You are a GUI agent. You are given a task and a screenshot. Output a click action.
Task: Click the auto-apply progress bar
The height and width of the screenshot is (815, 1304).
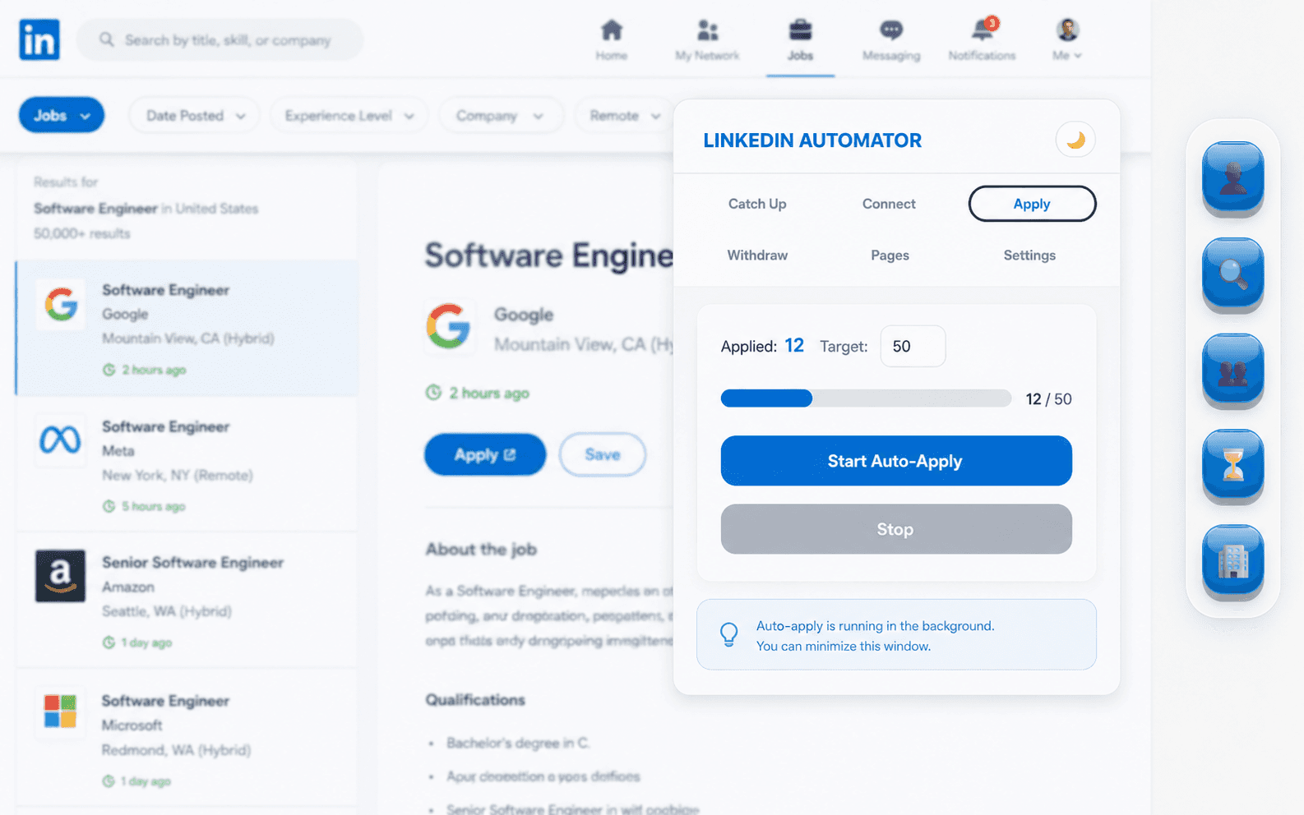tap(866, 398)
